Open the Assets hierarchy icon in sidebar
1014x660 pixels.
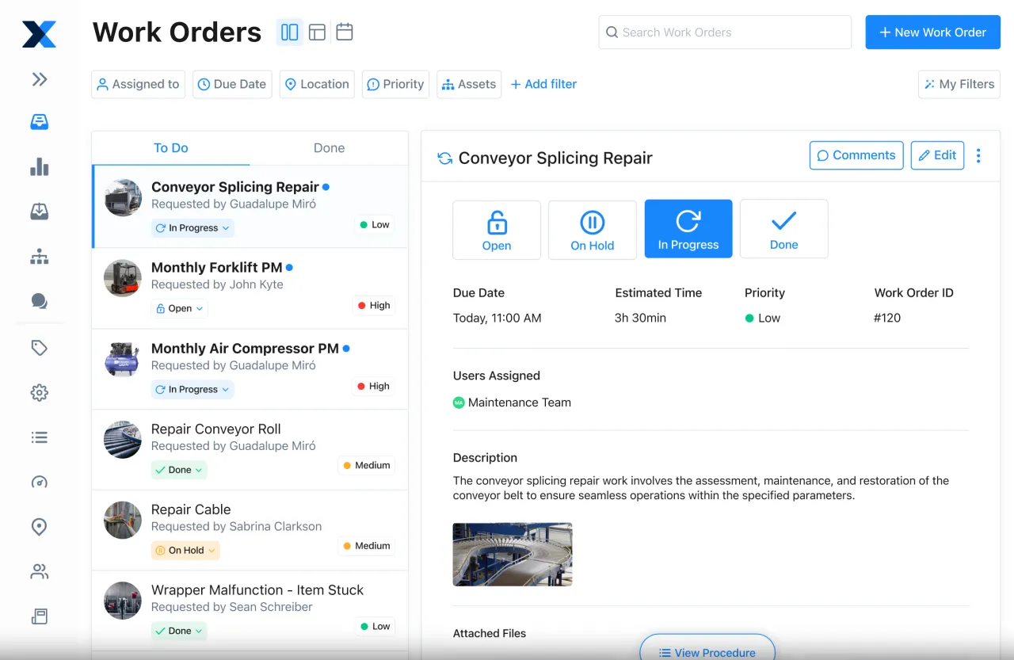pyautogui.click(x=39, y=256)
